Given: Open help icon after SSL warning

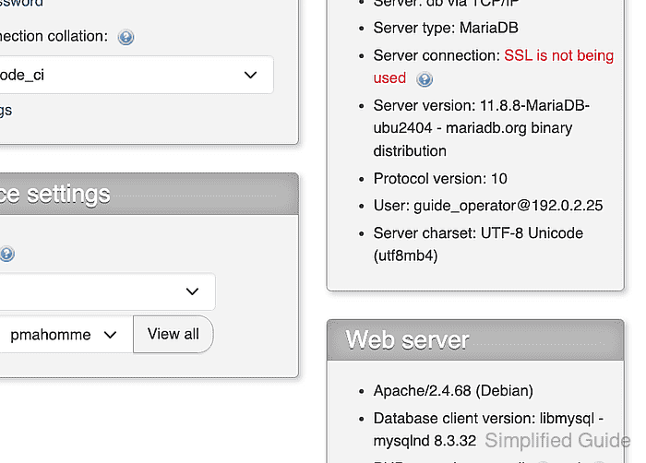Looking at the screenshot, I should click(425, 79).
